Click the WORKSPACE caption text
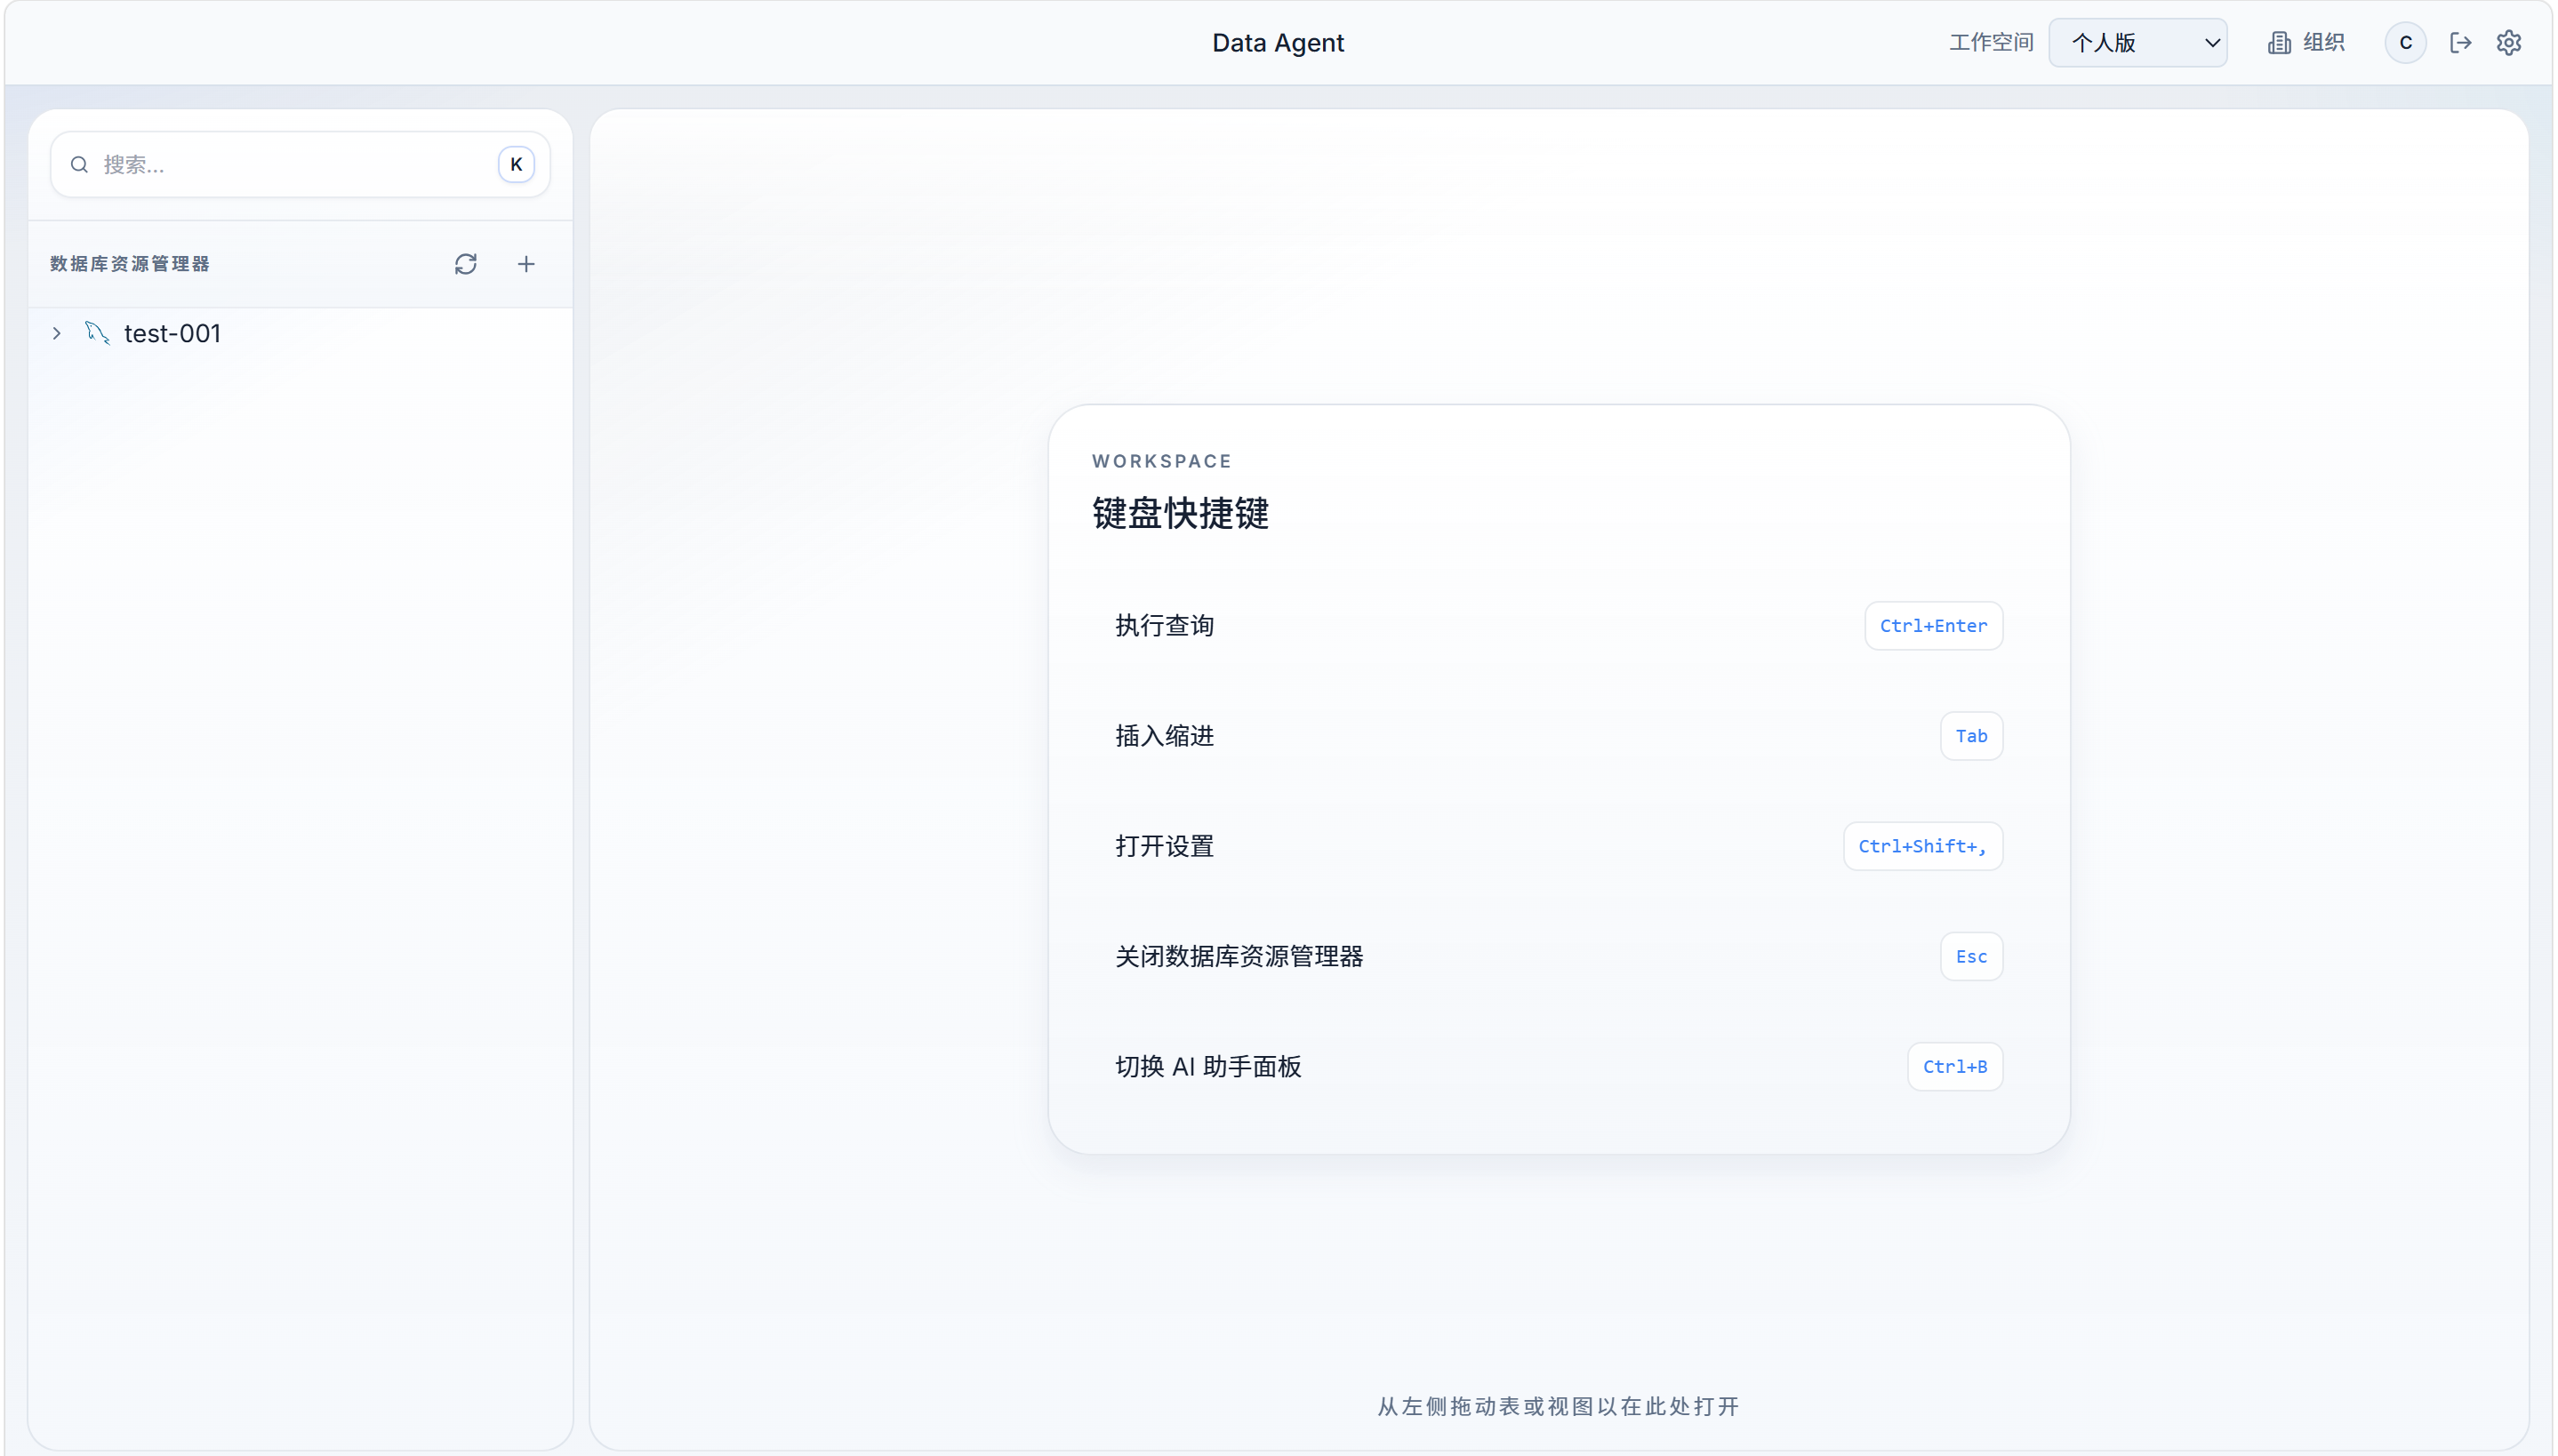 tap(1161, 461)
